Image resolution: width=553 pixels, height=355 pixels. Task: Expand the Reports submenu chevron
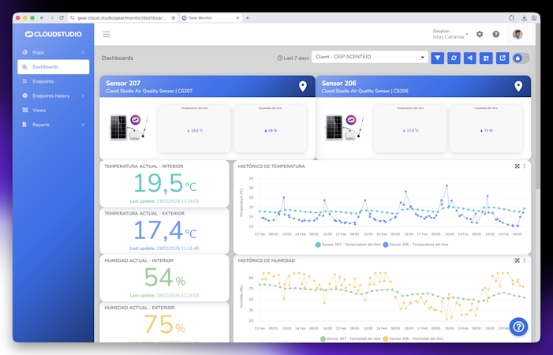[83, 125]
